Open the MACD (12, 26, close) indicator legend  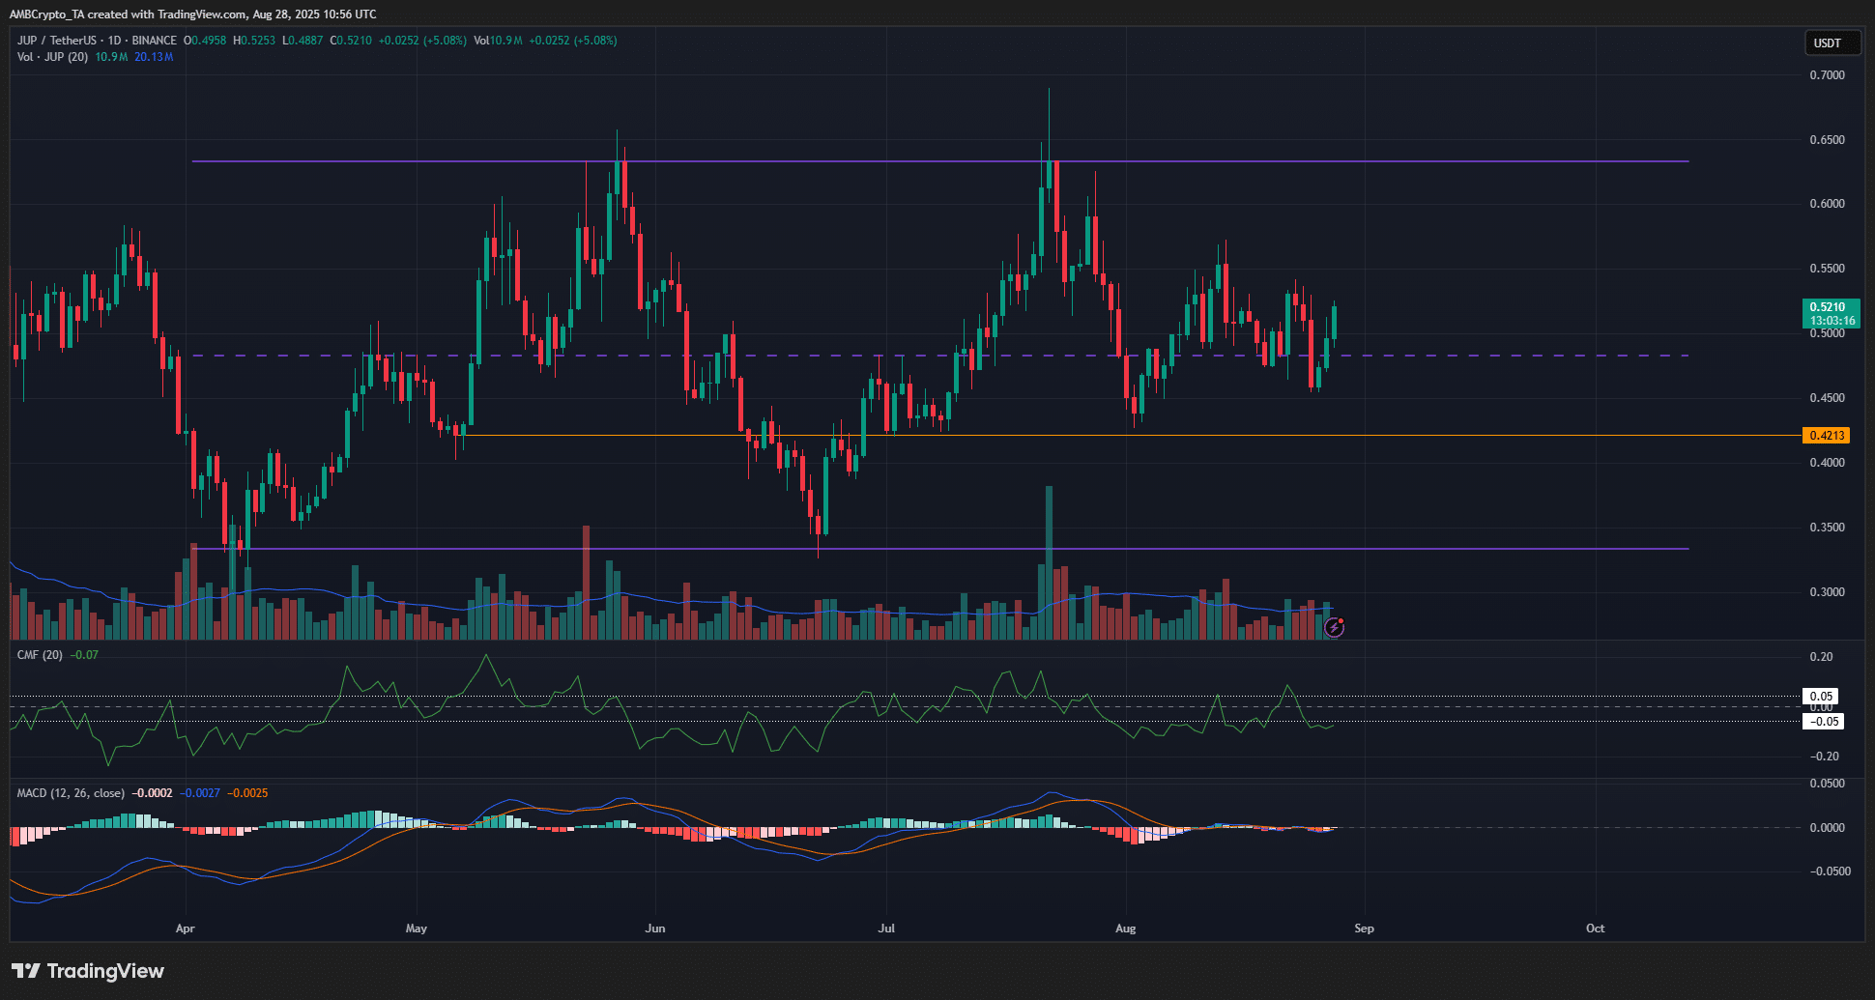pyautogui.click(x=71, y=793)
